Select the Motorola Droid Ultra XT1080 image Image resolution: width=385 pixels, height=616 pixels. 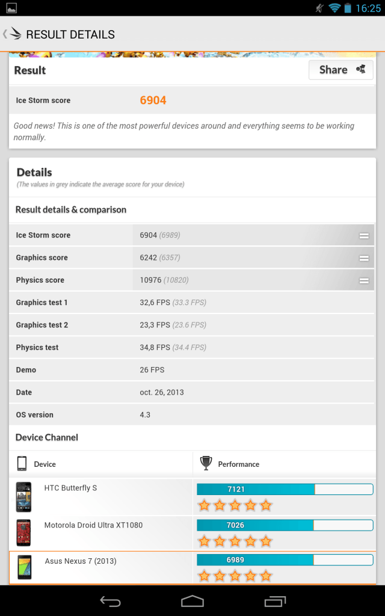pos(23,533)
